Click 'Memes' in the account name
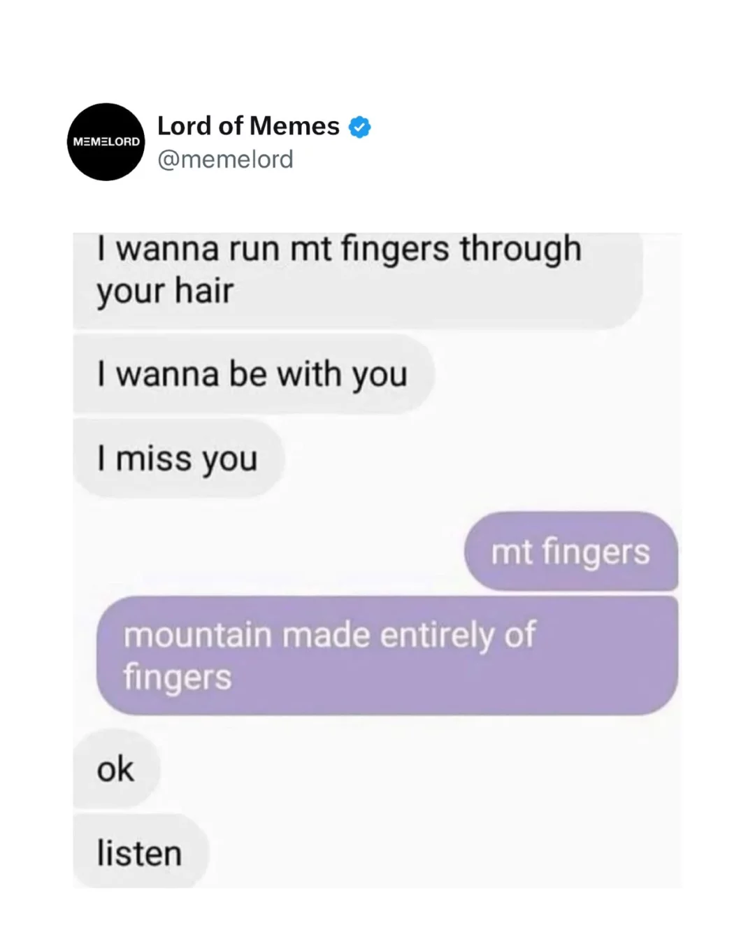Viewport: 755px width, 944px height. point(294,126)
